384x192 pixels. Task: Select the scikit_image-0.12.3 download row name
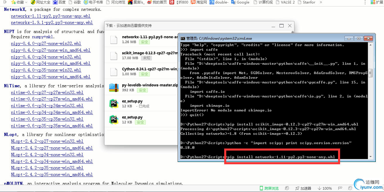point(150,53)
